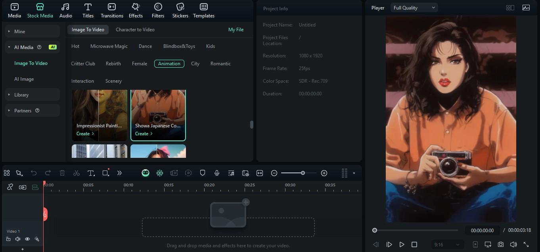Choose the Blindbox&Toys category

pyautogui.click(x=179, y=46)
